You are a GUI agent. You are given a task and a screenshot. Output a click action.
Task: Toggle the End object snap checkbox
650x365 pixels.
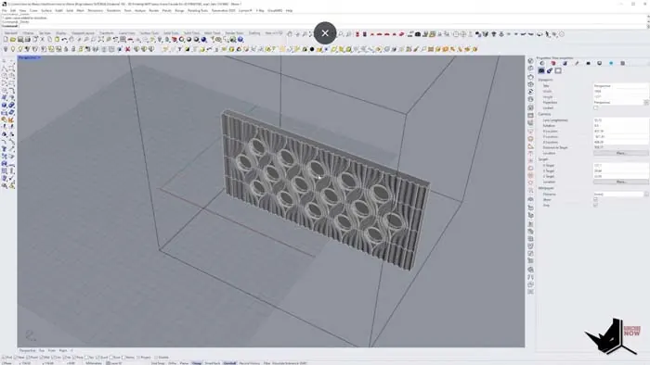(3, 358)
